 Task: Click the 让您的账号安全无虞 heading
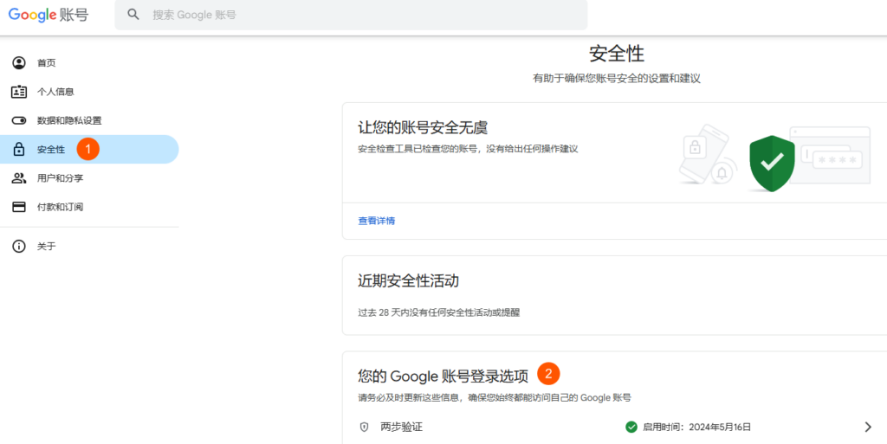[x=423, y=128]
